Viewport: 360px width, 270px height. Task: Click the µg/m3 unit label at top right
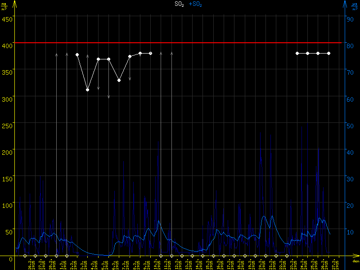[355, 5]
